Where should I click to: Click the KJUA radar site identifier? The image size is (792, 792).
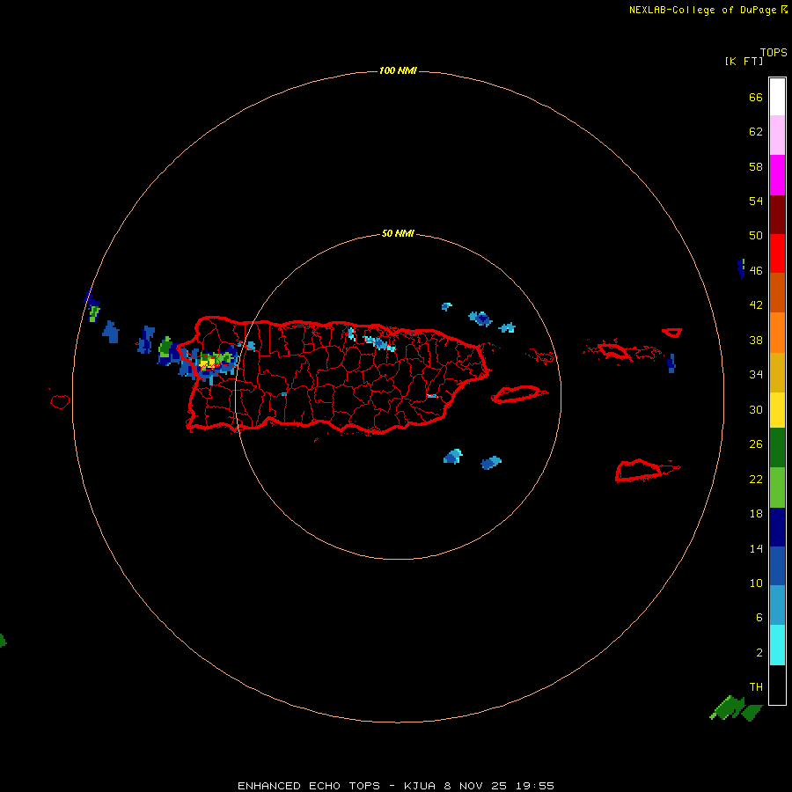[419, 786]
